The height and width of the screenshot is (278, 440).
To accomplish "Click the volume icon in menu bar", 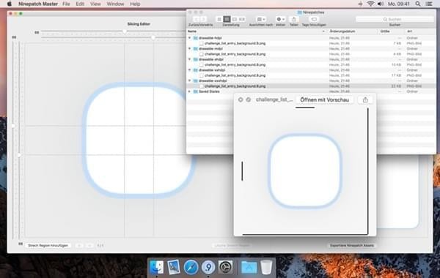I will click(x=381, y=4).
